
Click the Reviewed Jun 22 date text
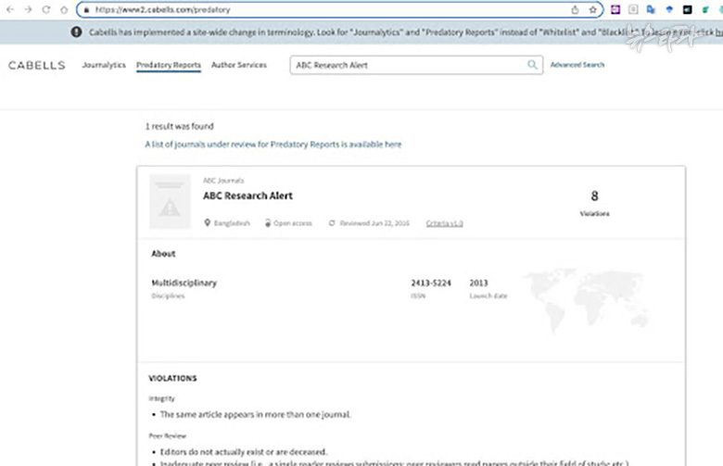pyautogui.click(x=374, y=223)
